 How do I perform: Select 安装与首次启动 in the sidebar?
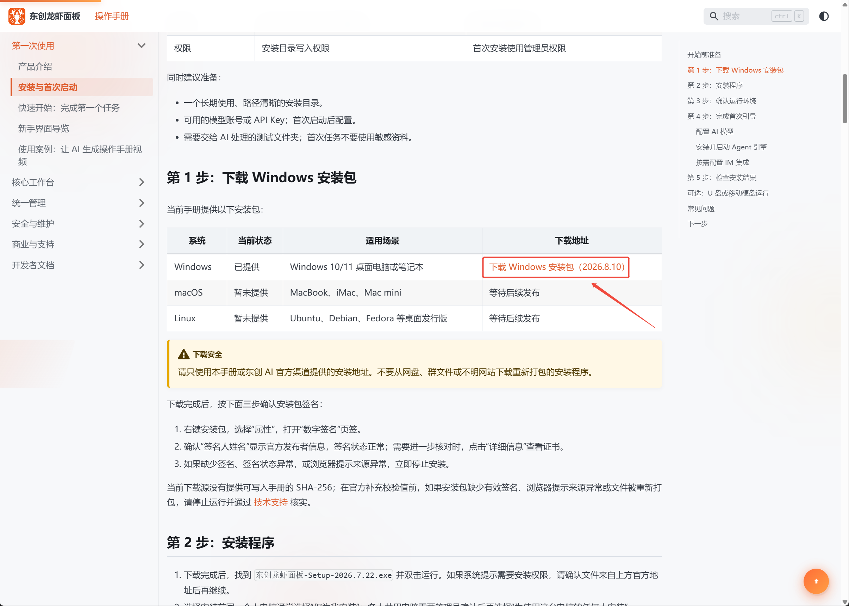pos(82,87)
